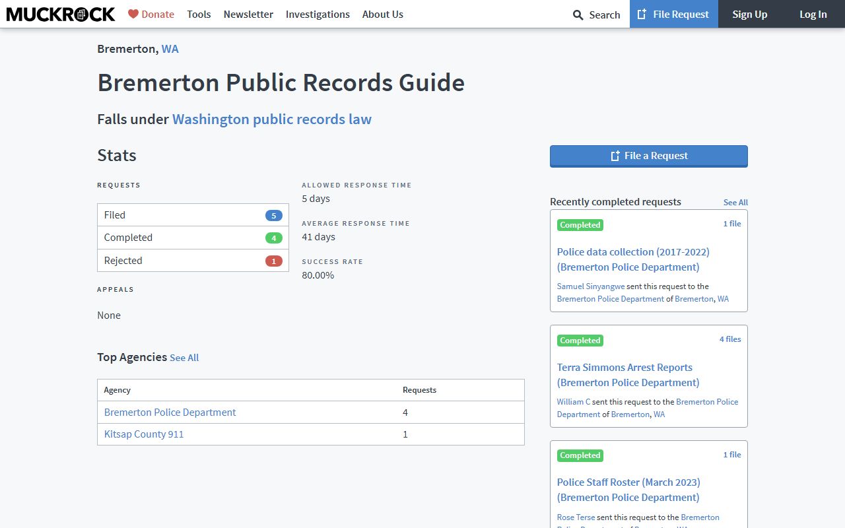Viewport: 845px width, 528px height.
Task: Click the heart icon beside Donate
Action: (x=133, y=14)
